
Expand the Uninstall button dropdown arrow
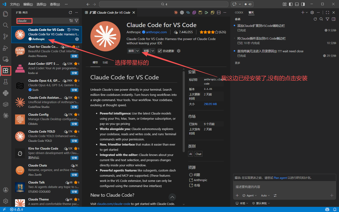(x=153, y=51)
